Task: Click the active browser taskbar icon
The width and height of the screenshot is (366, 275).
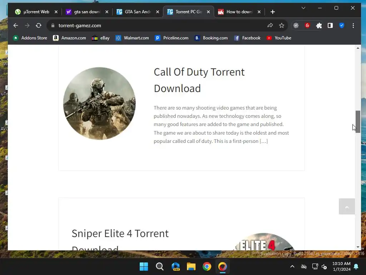Action: [x=222, y=266]
